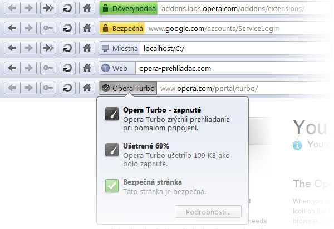Viewport: 334px width, 229px height.
Task: Go forward in the opera-prehliadac.com row
Action: pos(28,68)
